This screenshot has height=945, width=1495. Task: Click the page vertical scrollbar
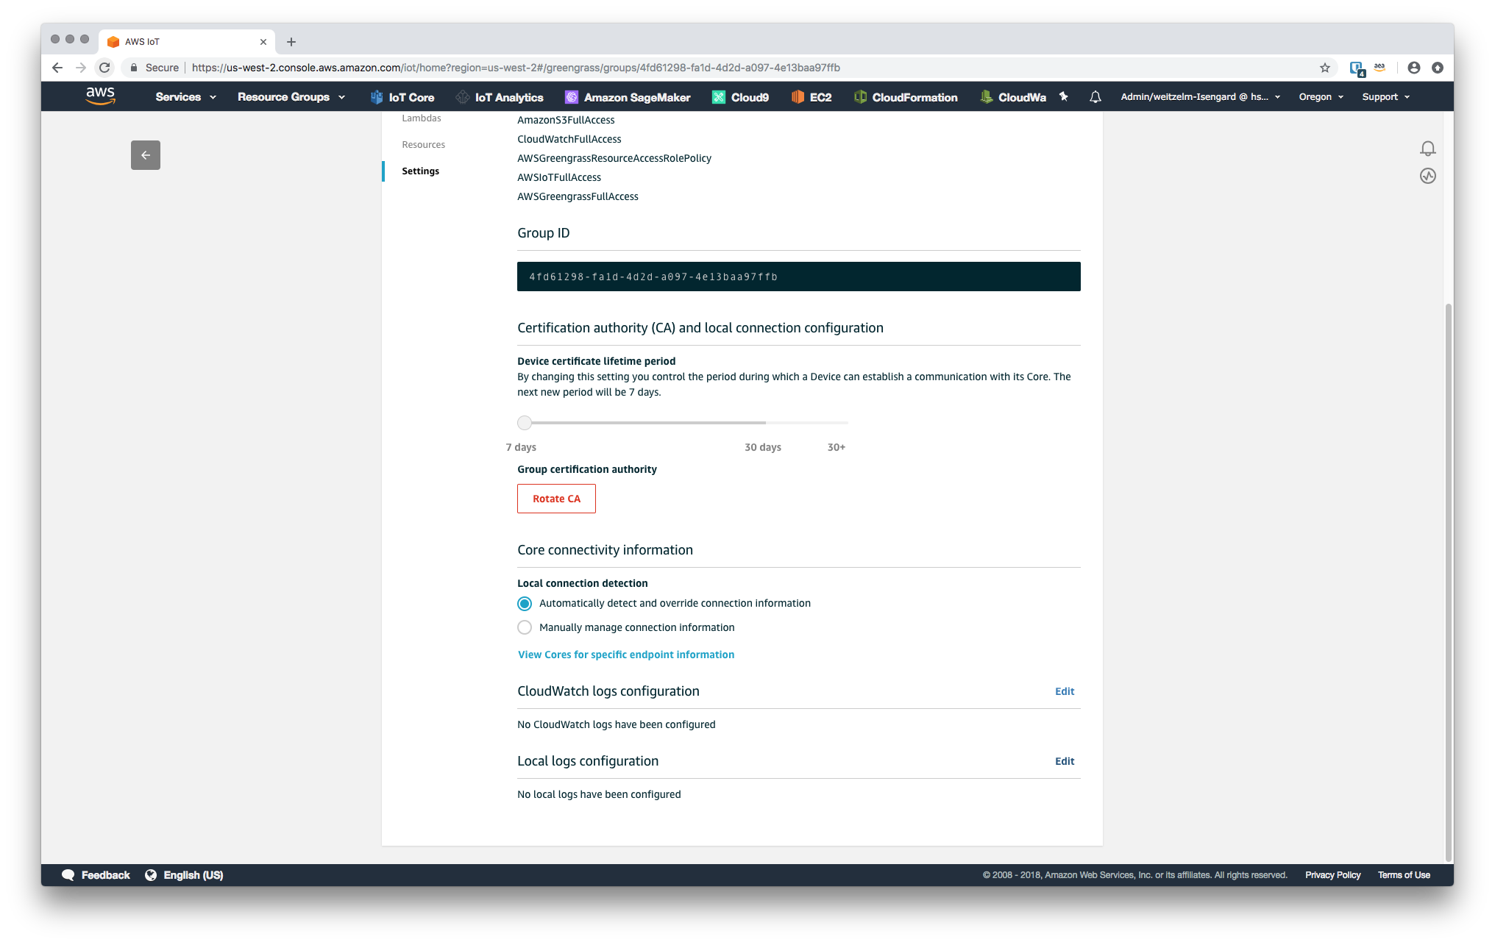pos(1449,581)
